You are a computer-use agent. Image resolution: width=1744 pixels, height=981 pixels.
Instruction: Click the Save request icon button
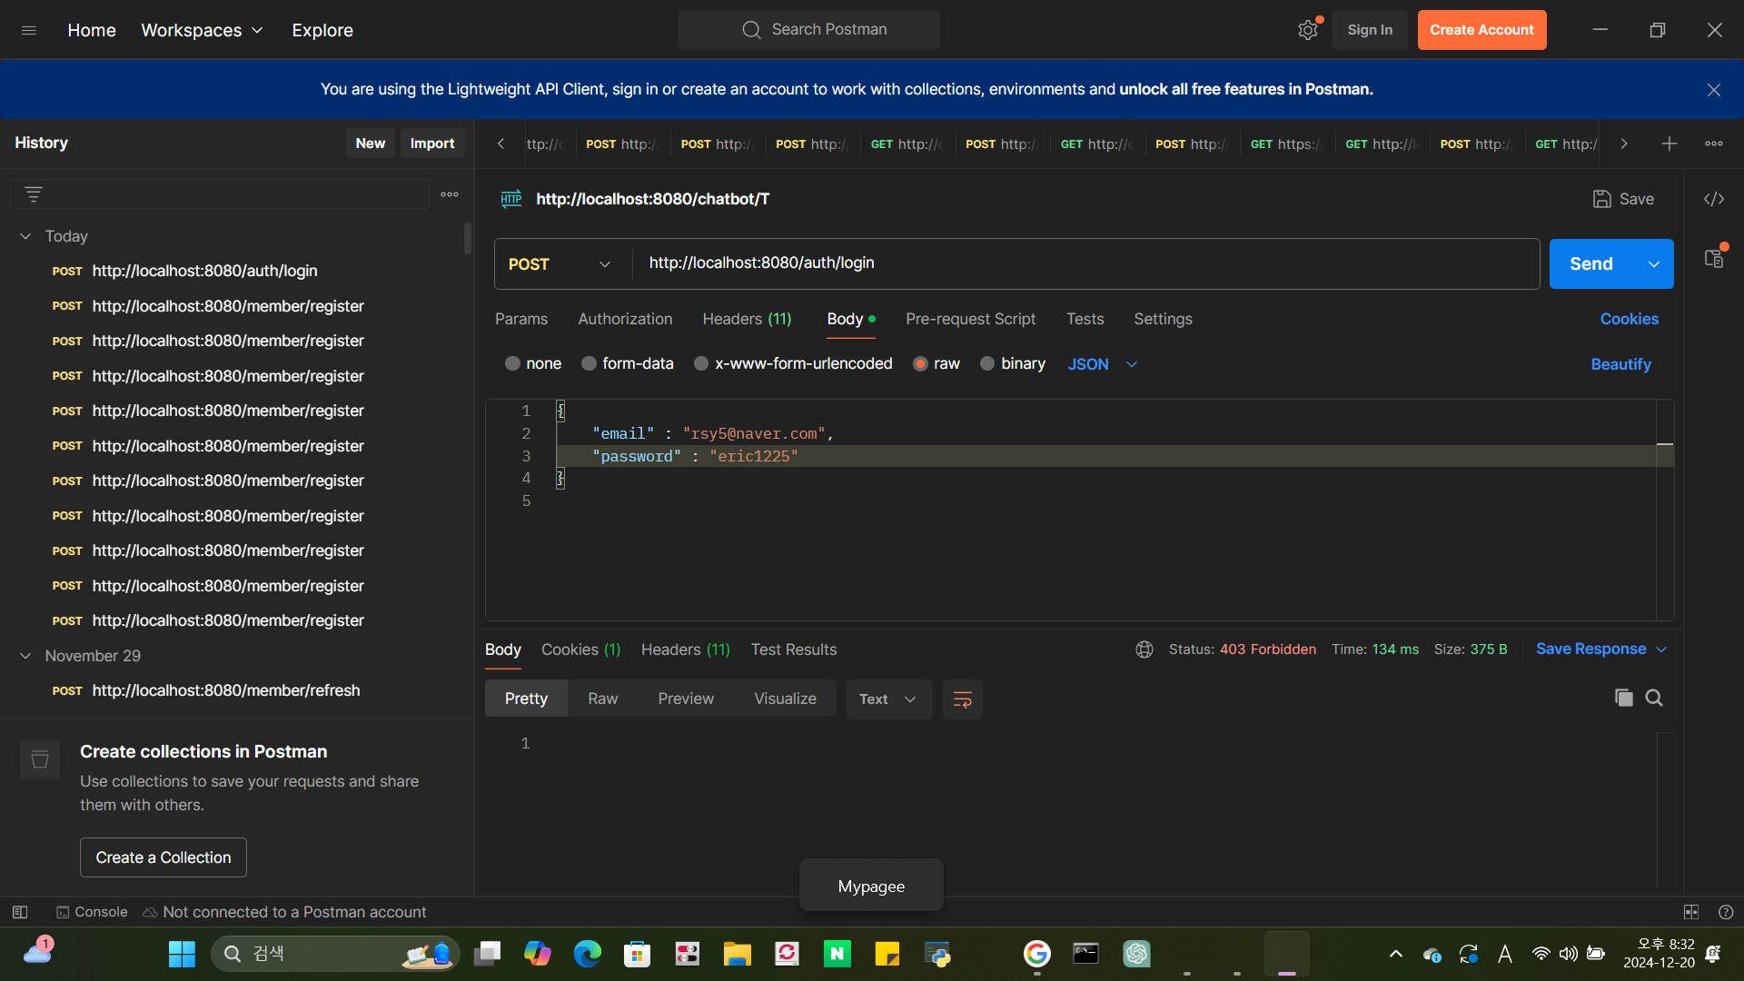1623,199
